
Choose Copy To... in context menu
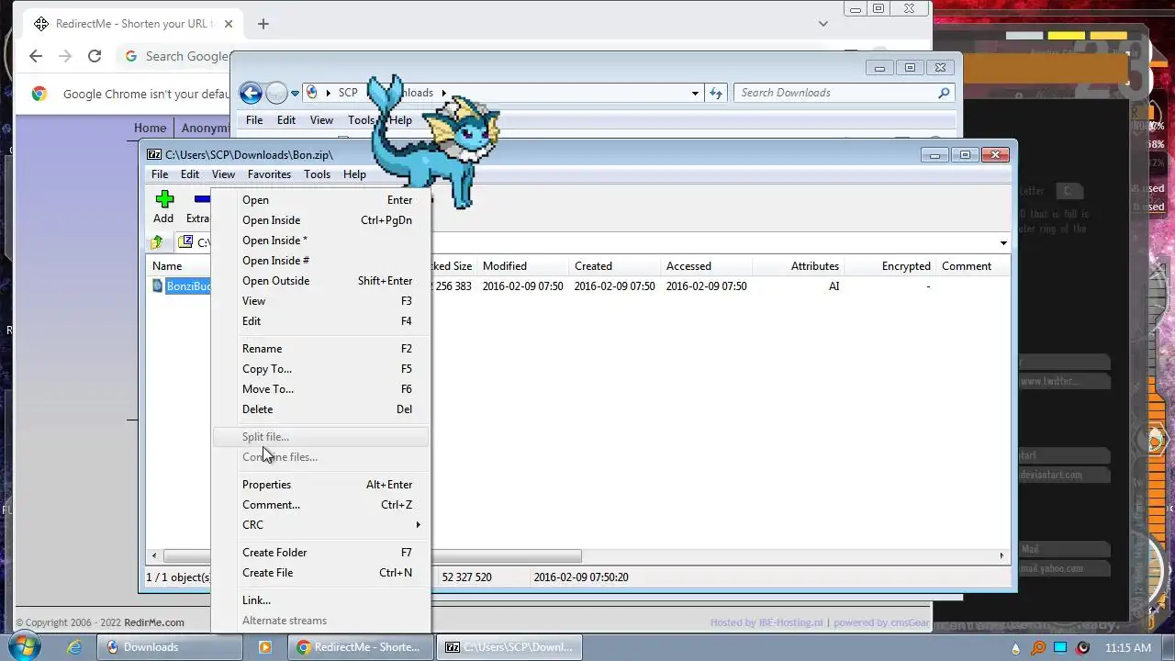(321, 369)
